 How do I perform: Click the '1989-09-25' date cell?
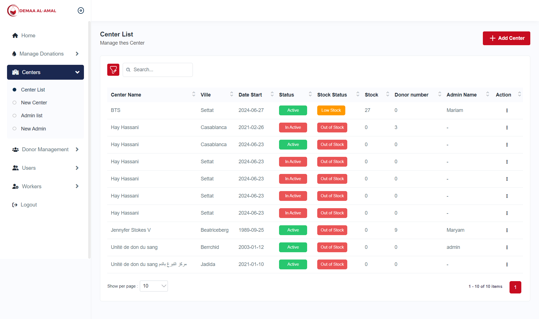[251, 230]
